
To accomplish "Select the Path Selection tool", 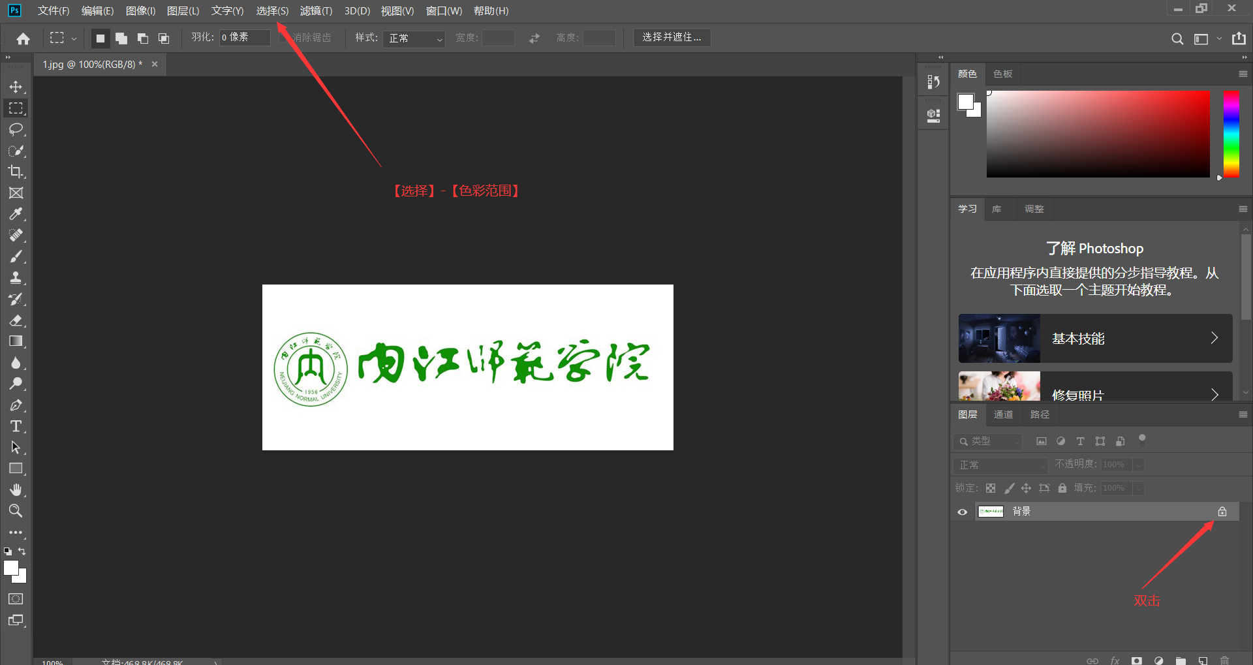I will (16, 448).
